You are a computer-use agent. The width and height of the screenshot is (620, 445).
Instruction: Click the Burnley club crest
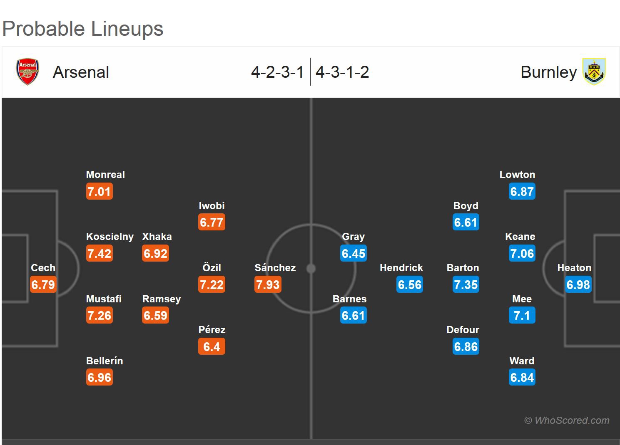594,72
